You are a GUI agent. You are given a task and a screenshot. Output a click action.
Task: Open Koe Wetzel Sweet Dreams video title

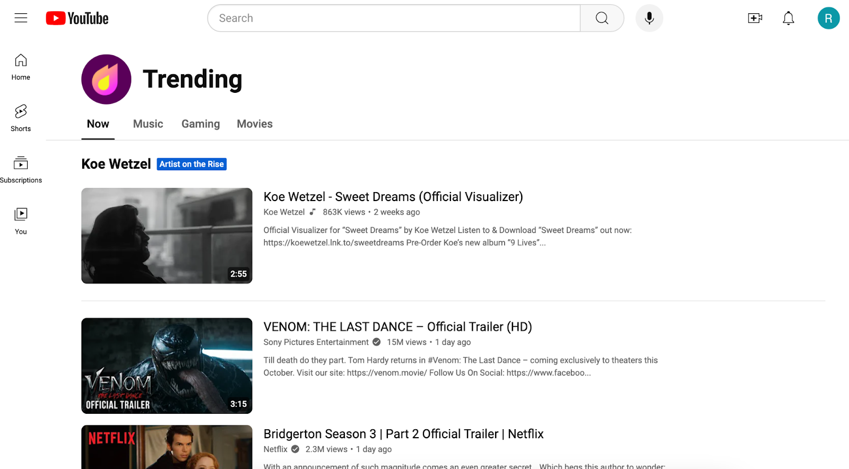(x=393, y=197)
